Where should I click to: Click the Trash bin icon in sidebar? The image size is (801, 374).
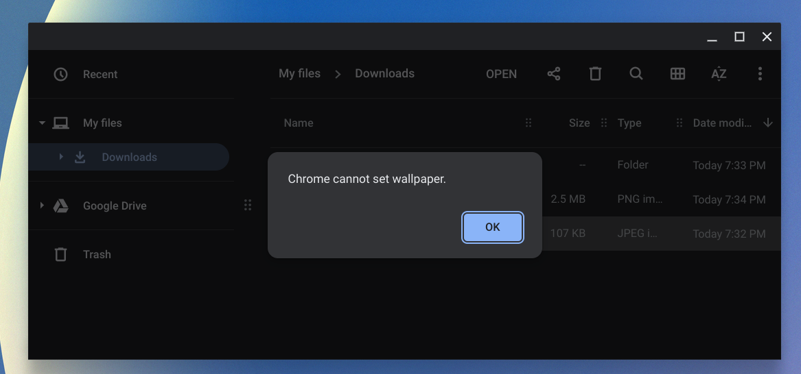coord(60,254)
